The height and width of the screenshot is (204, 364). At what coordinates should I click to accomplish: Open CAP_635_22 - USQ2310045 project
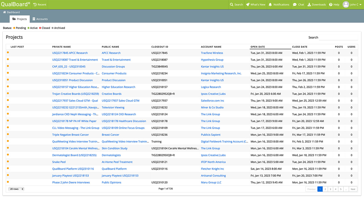coord(69,66)
